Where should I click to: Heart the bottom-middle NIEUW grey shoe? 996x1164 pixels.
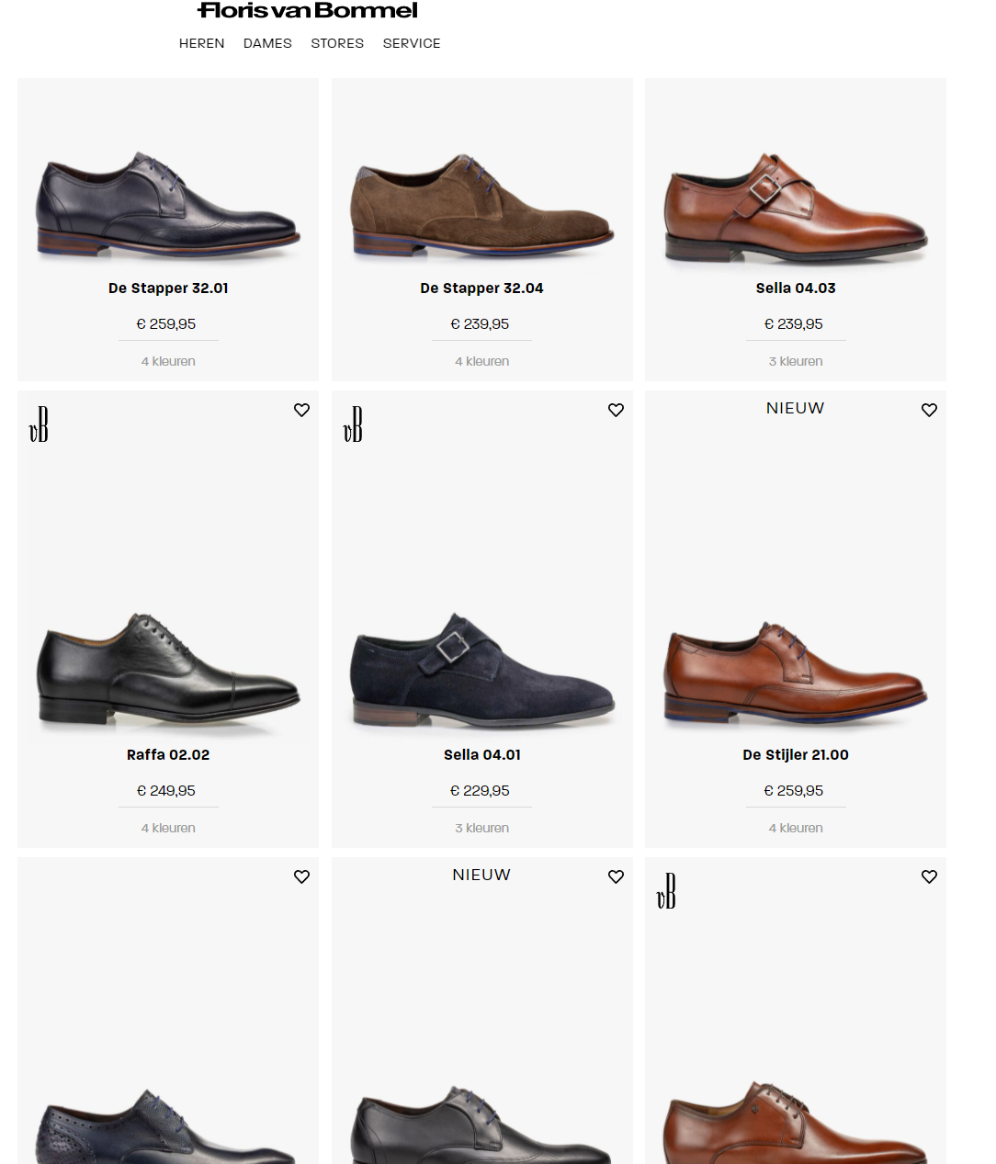[x=616, y=876]
